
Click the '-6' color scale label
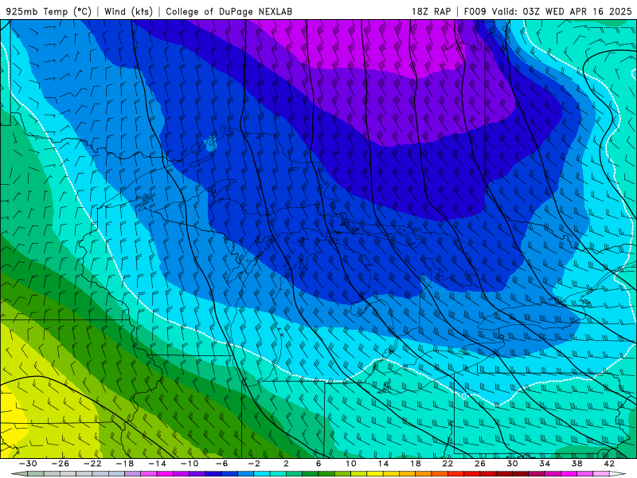(x=222, y=464)
